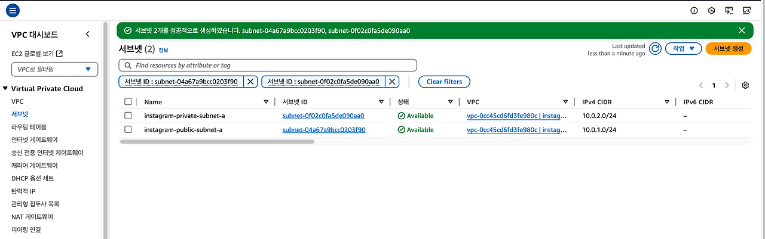Open 인터넷 게이트웨이 in sidebar

35,140
